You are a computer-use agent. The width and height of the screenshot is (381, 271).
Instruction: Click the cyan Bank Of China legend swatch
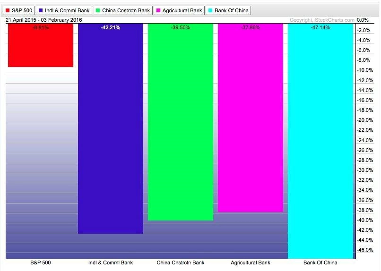click(x=210, y=10)
